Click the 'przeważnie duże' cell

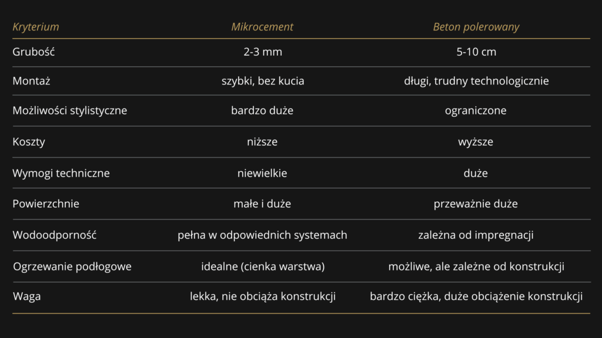[476, 204]
